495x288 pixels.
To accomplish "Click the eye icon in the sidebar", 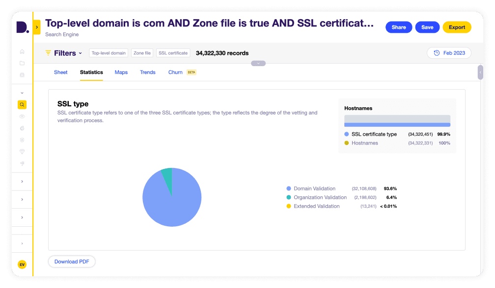I will point(22,116).
